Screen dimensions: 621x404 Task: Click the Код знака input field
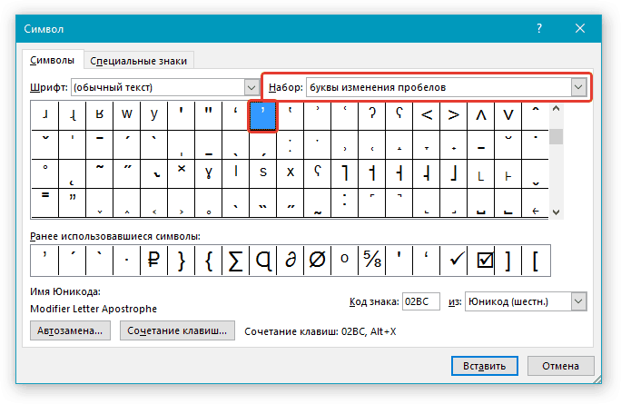click(x=421, y=301)
